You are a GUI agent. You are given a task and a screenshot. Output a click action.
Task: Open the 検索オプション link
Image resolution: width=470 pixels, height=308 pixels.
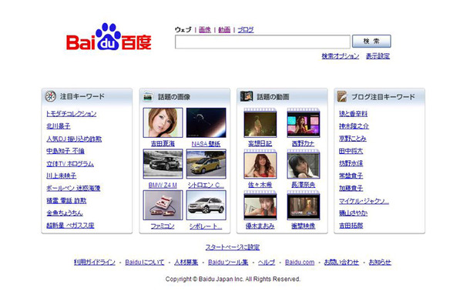click(341, 56)
